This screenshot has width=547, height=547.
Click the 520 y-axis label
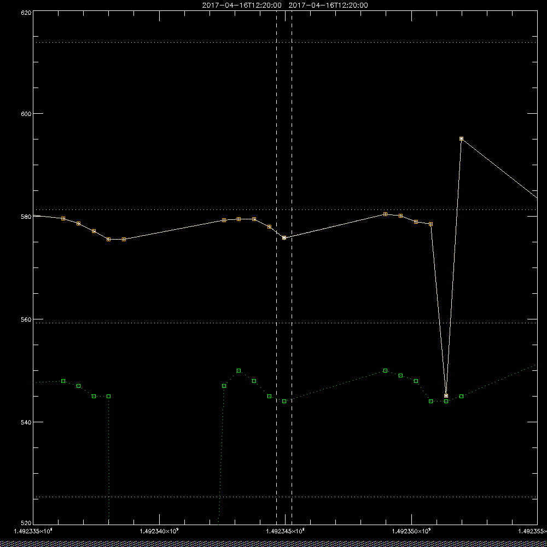[26, 523]
